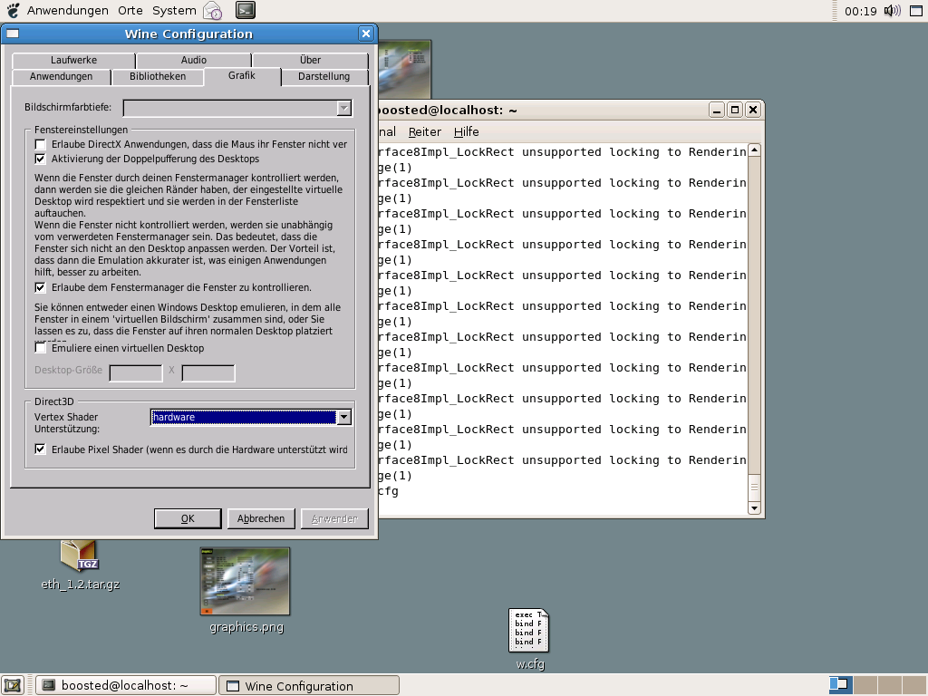Select the eth_1.2.tar.gz archive icon
This screenshot has width=928, height=696.
coord(79,557)
